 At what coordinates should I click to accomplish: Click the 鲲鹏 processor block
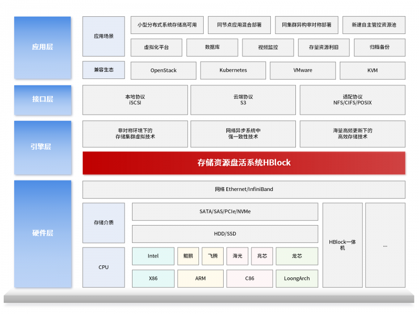tap(187, 256)
